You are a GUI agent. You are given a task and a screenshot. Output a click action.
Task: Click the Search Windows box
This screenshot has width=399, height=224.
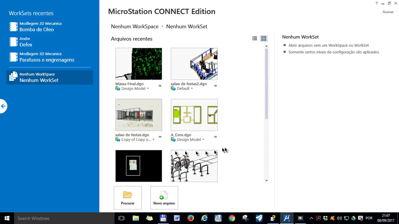tap(64, 218)
